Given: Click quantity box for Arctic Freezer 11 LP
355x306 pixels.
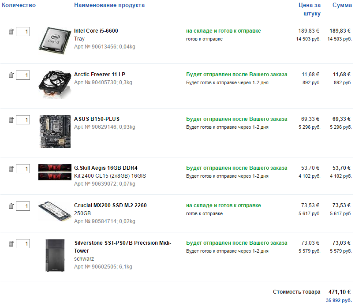Looking at the screenshot, I should 23,75.
